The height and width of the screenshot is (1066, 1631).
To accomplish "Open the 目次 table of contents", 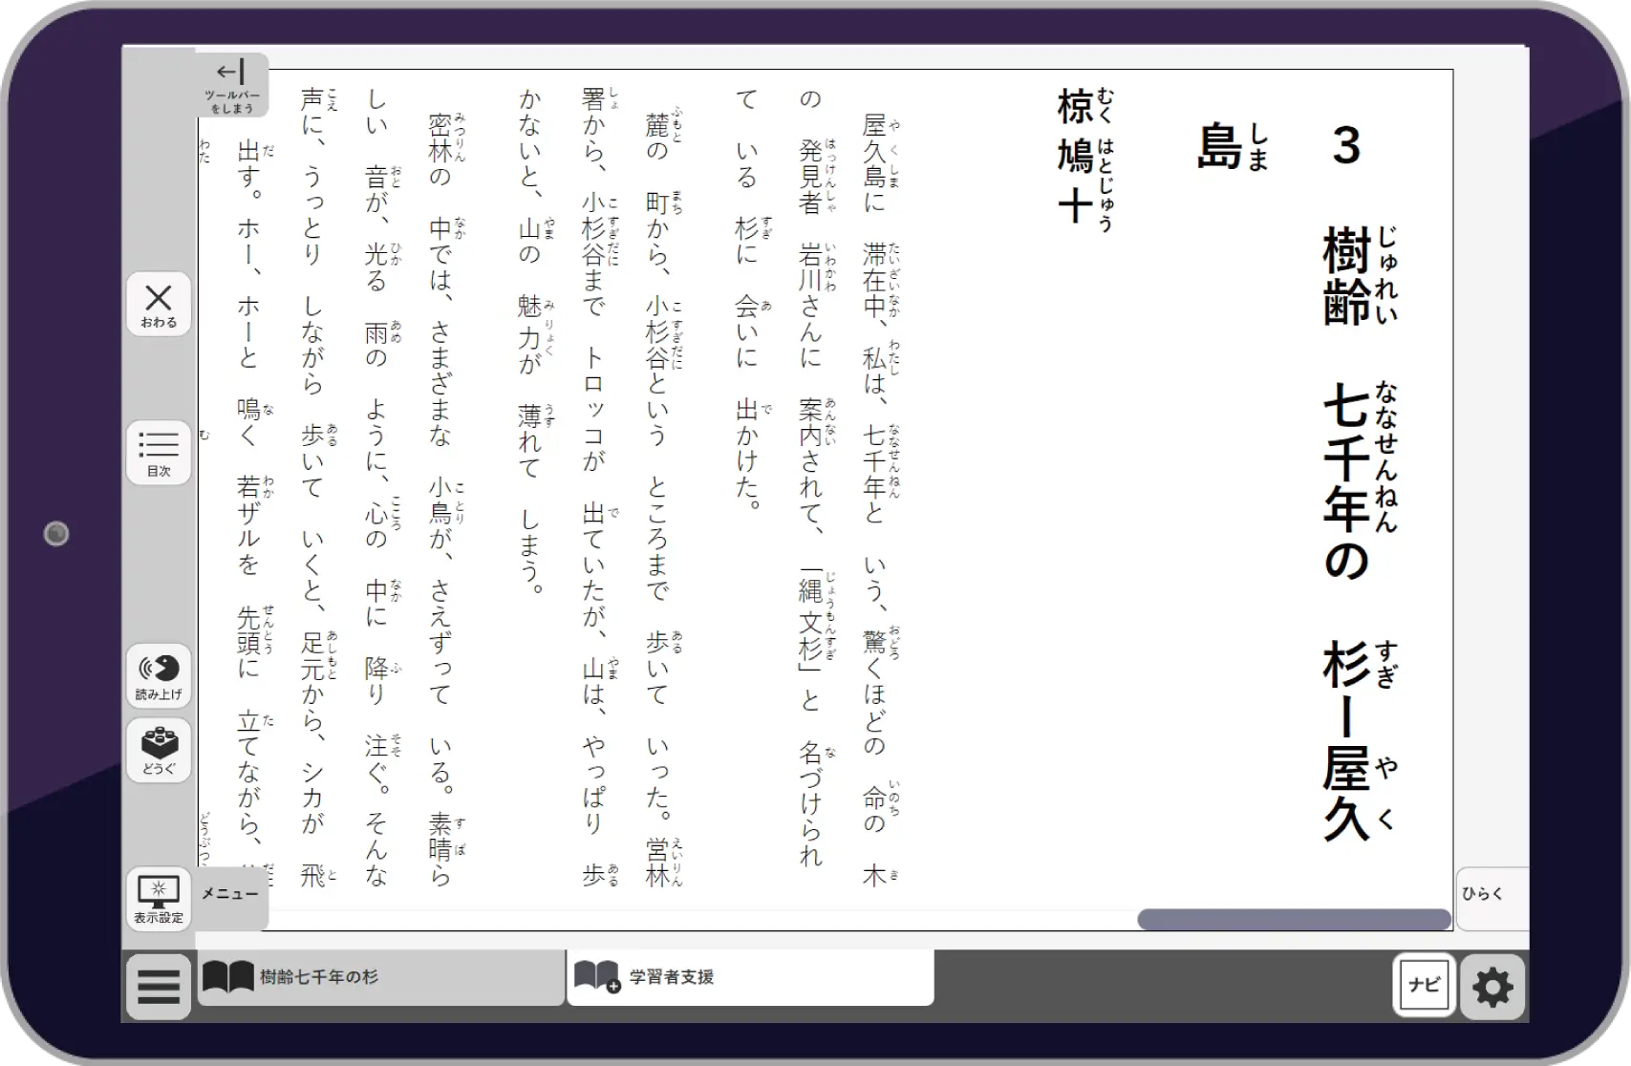I will pyautogui.click(x=159, y=452).
